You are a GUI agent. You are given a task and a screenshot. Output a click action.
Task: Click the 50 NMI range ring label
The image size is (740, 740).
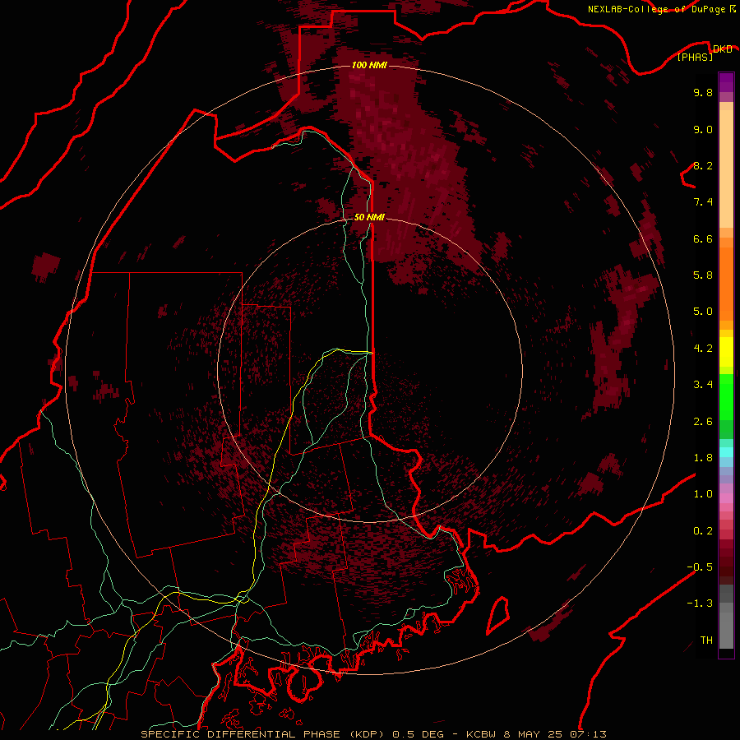(x=369, y=217)
